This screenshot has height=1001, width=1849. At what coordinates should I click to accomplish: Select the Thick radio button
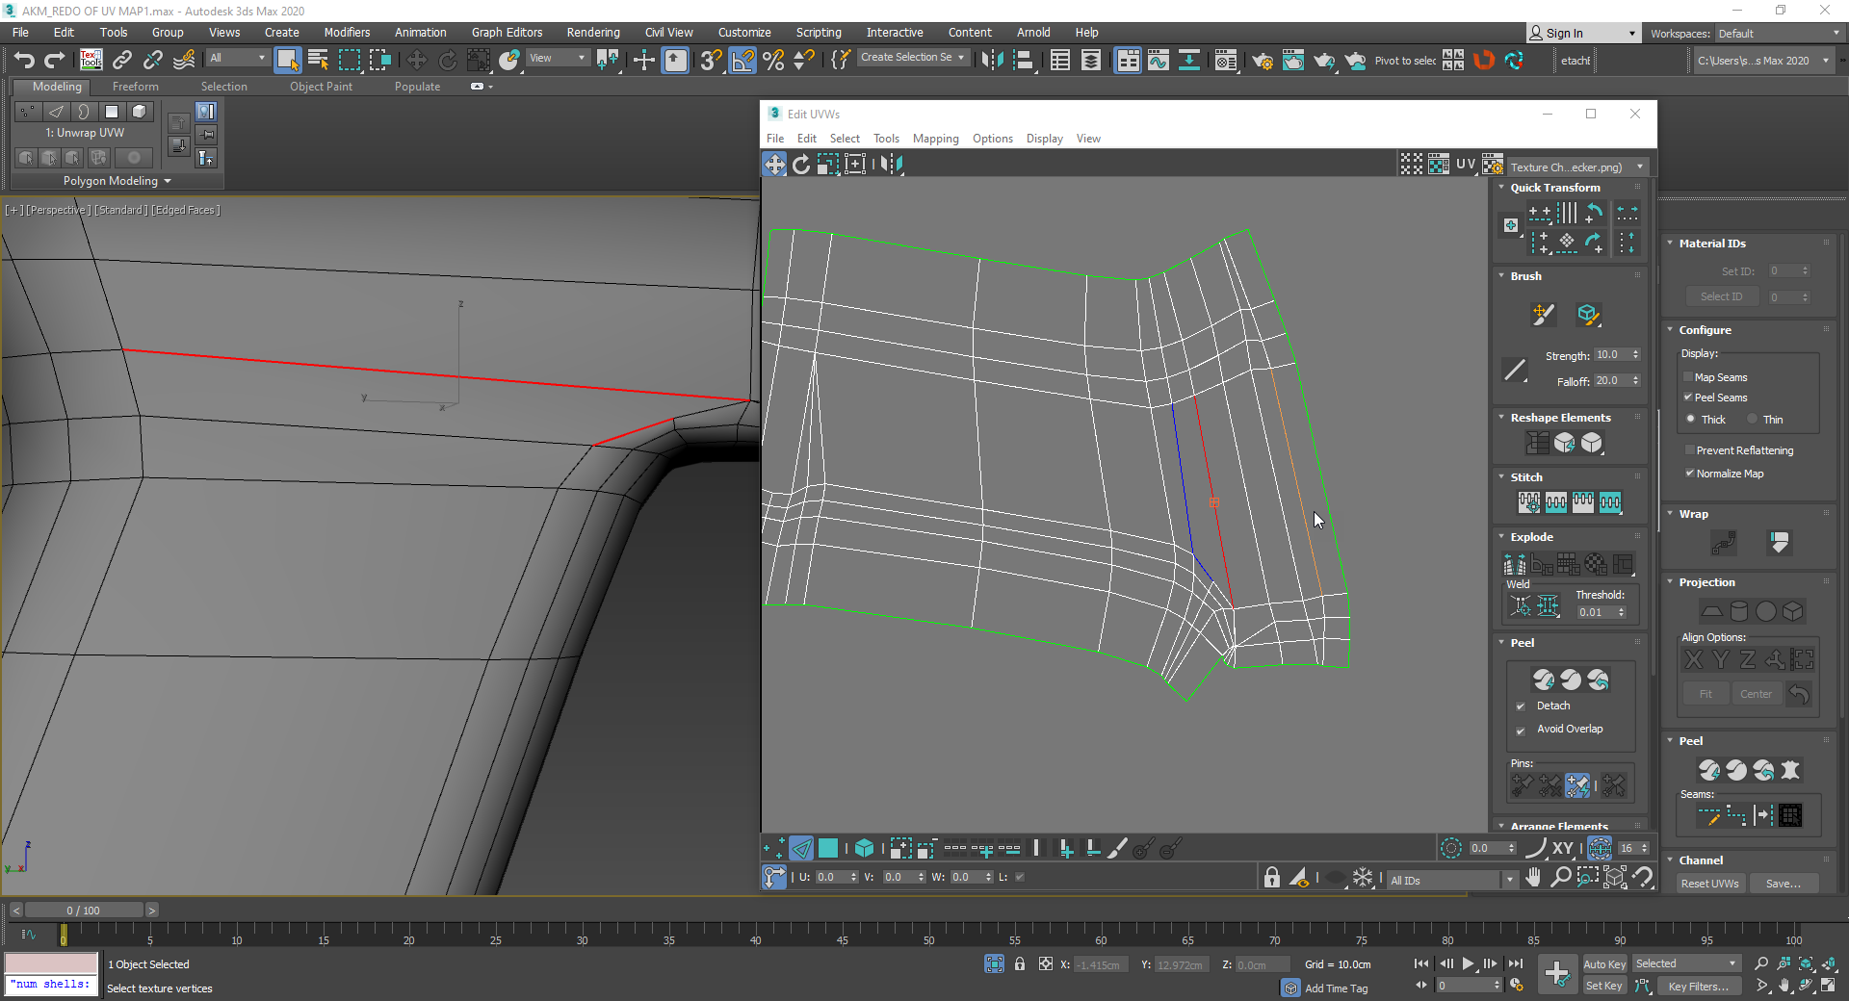tap(1691, 419)
